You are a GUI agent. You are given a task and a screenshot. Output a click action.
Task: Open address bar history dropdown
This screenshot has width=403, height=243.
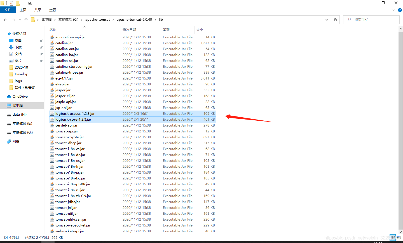coord(327,20)
